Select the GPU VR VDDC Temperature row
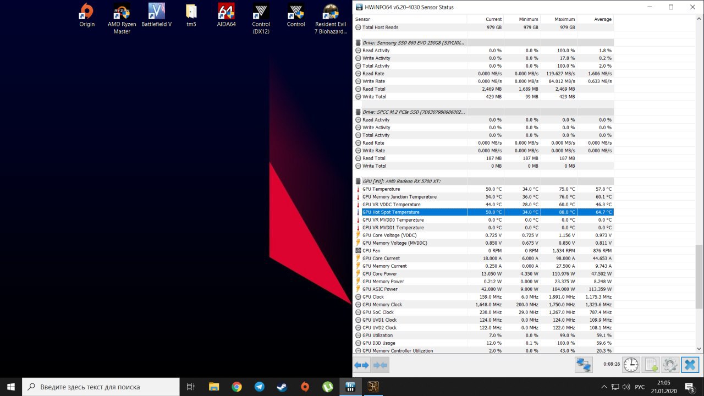This screenshot has height=396, width=704. point(483,204)
